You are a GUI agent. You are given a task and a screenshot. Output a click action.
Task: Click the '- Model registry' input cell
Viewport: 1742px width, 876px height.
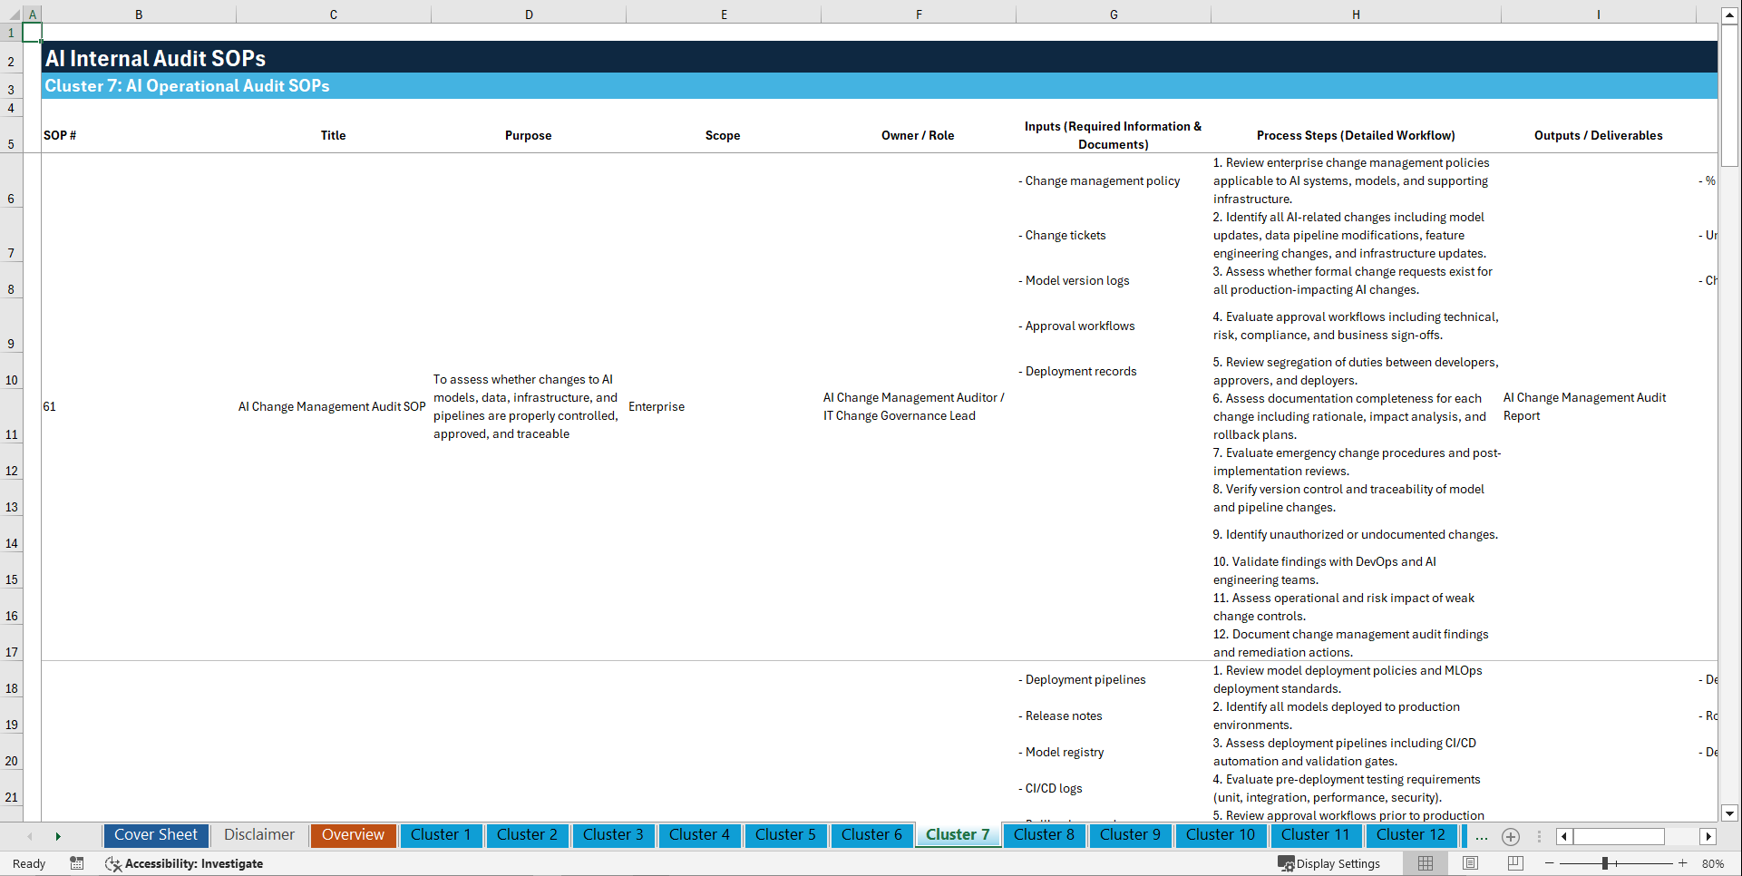(1061, 752)
